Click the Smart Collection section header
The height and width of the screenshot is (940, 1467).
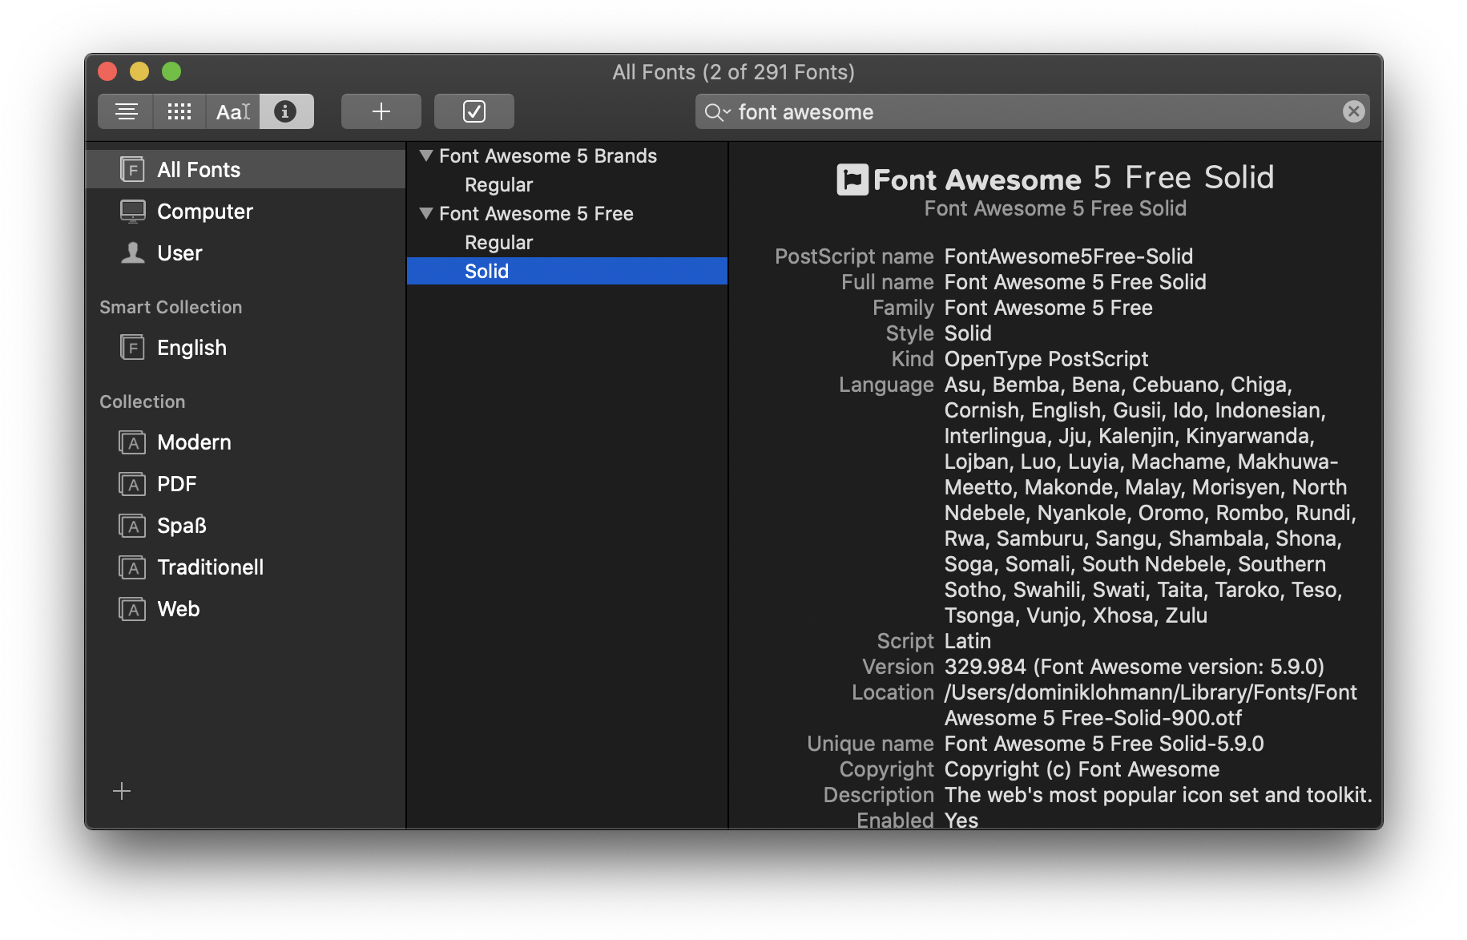click(x=171, y=307)
